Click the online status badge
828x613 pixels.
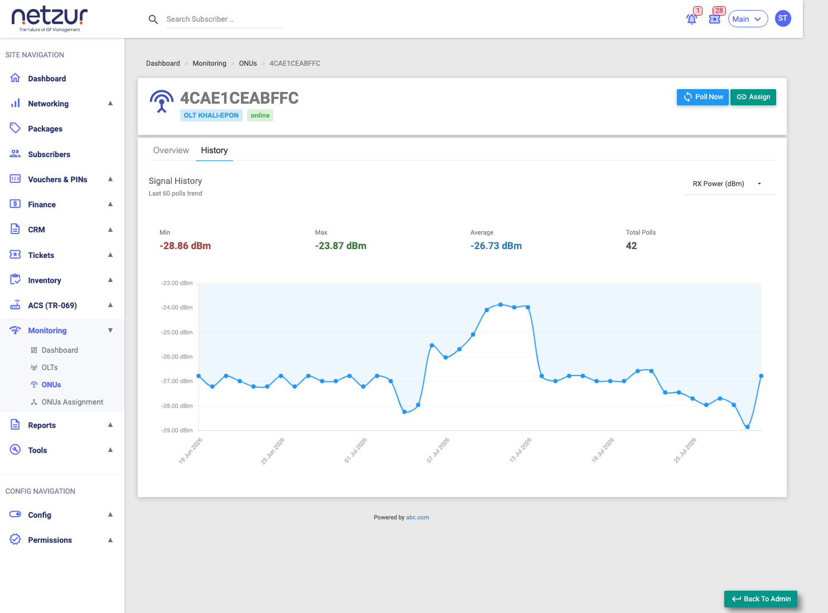[x=260, y=115]
